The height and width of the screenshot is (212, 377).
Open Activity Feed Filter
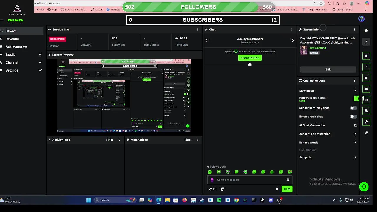coord(110,140)
